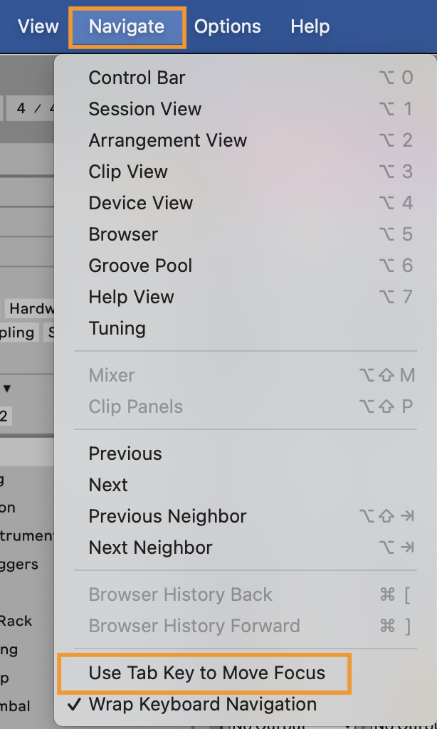The image size is (437, 729).
Task: Disable Wrap Keyboard Navigation
Action: [198, 703]
